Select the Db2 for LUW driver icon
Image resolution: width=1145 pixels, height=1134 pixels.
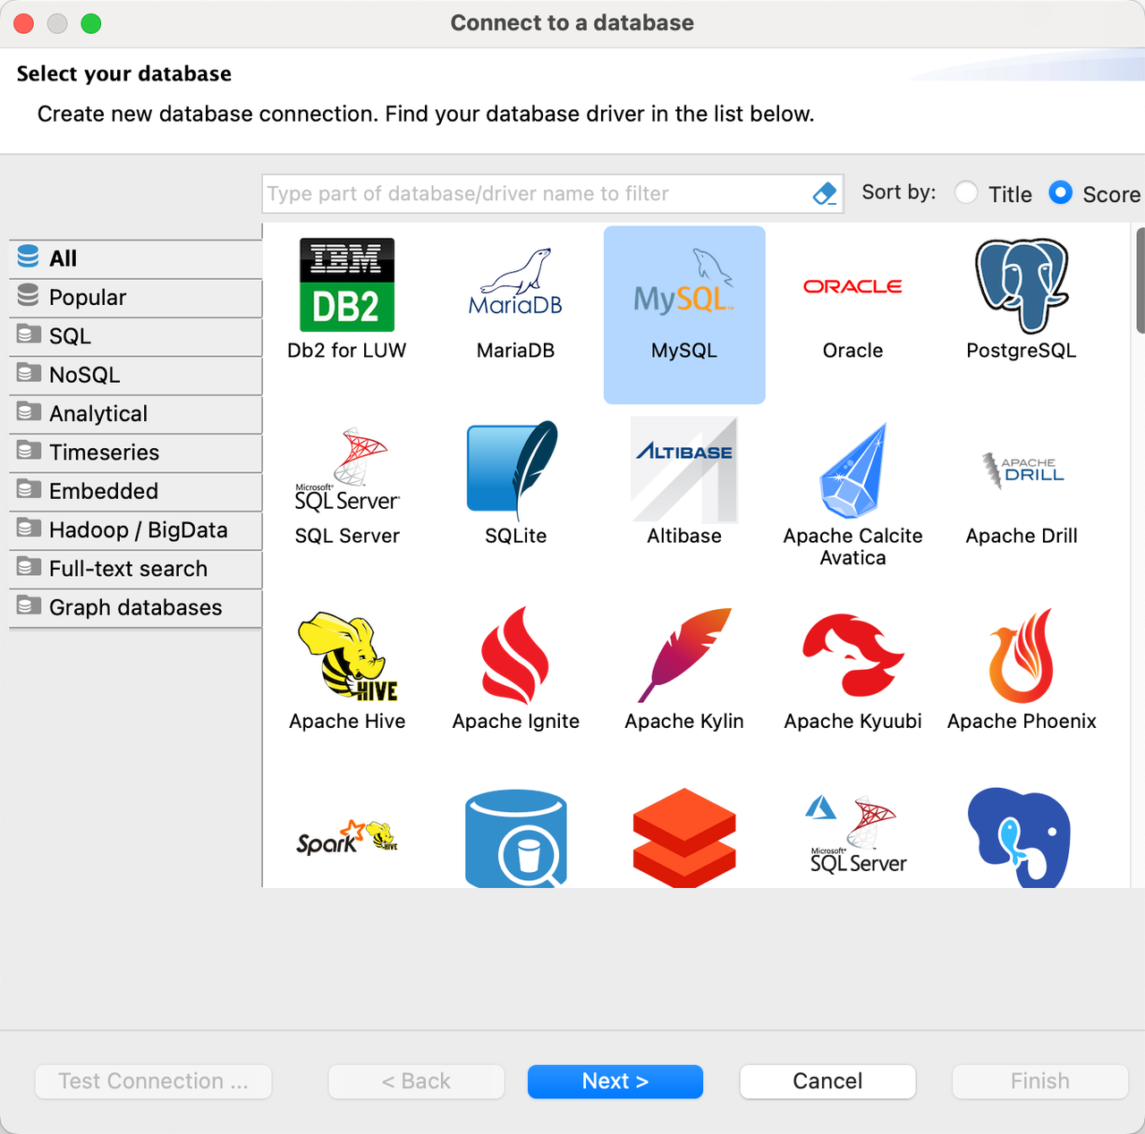(x=346, y=286)
